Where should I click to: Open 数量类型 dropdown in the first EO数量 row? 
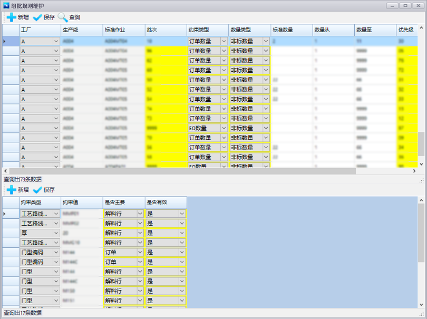[x=266, y=128]
